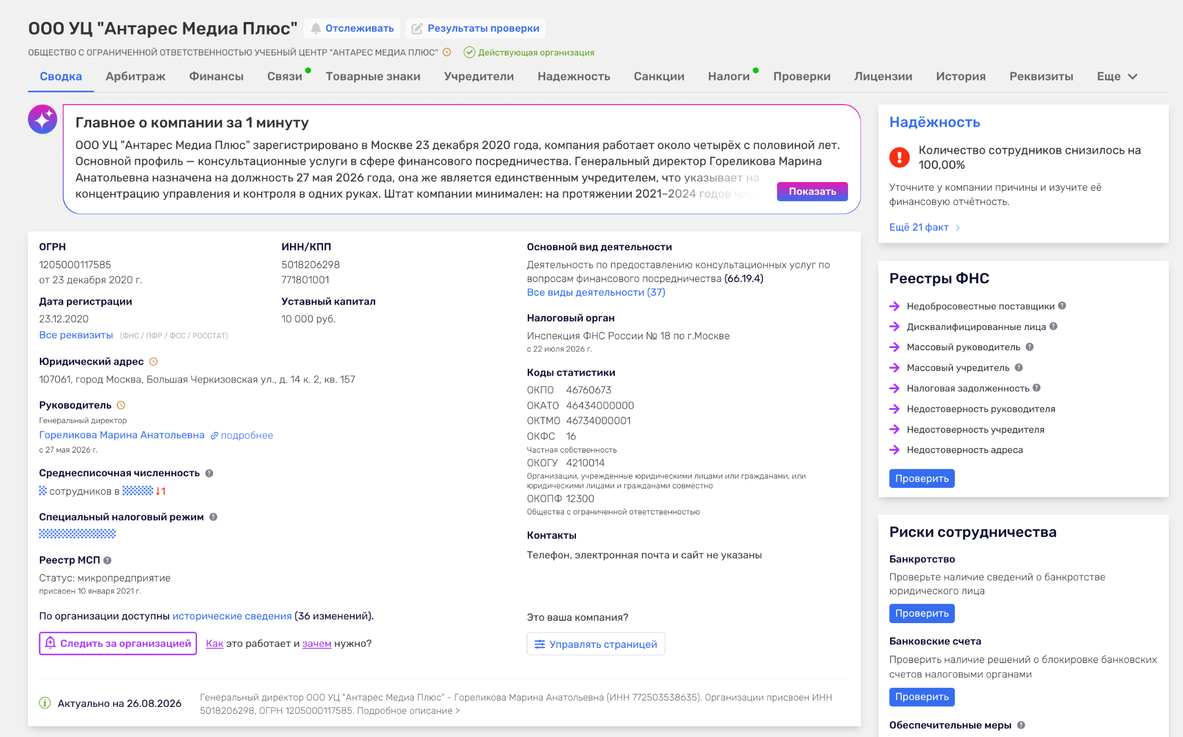This screenshot has width=1183, height=737.
Task: Click the ОГРН number 1205000117585
Action: (x=75, y=265)
